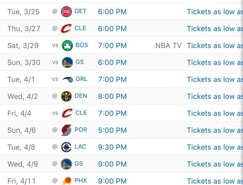Open tickets link for Tue, 3/25 game
This screenshot has width=243, height=185.
tap(215, 12)
